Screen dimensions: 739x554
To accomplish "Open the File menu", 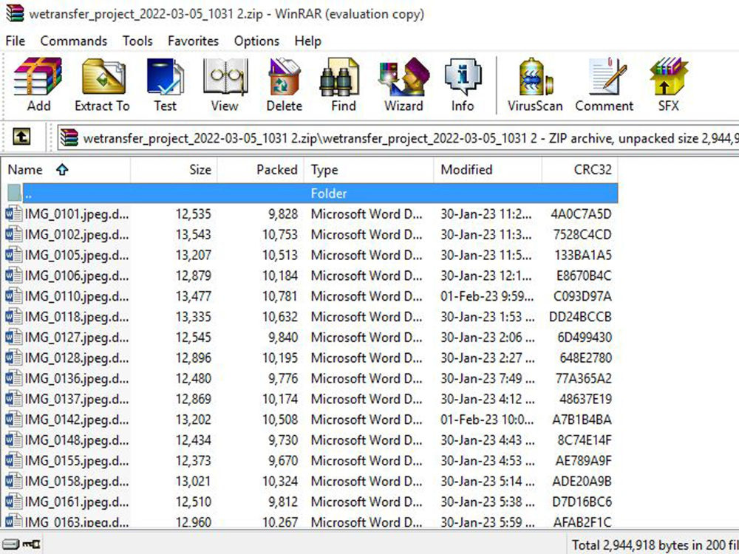I will 15,41.
